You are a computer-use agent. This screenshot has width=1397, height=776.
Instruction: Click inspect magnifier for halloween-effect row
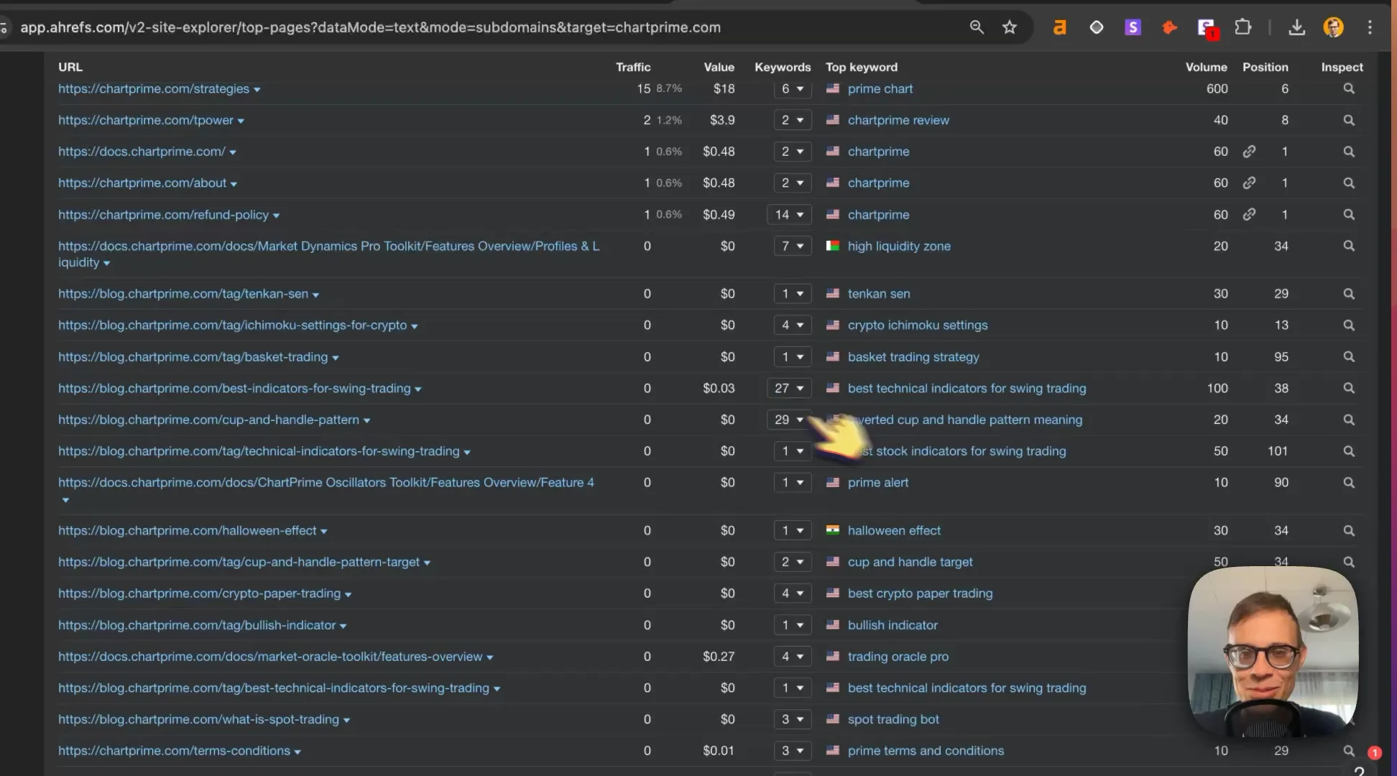[1349, 530]
